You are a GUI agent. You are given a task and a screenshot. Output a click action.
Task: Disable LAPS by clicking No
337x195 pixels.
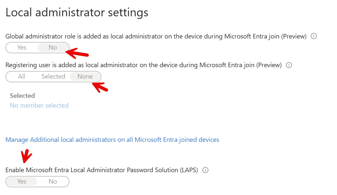[53, 182]
